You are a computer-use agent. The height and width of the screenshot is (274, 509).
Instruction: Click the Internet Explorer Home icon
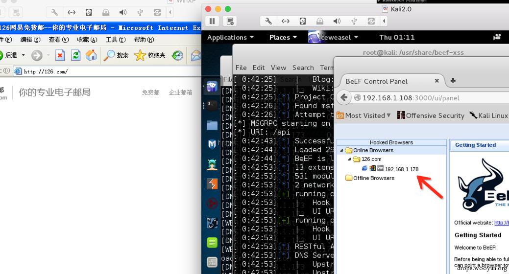(91, 55)
